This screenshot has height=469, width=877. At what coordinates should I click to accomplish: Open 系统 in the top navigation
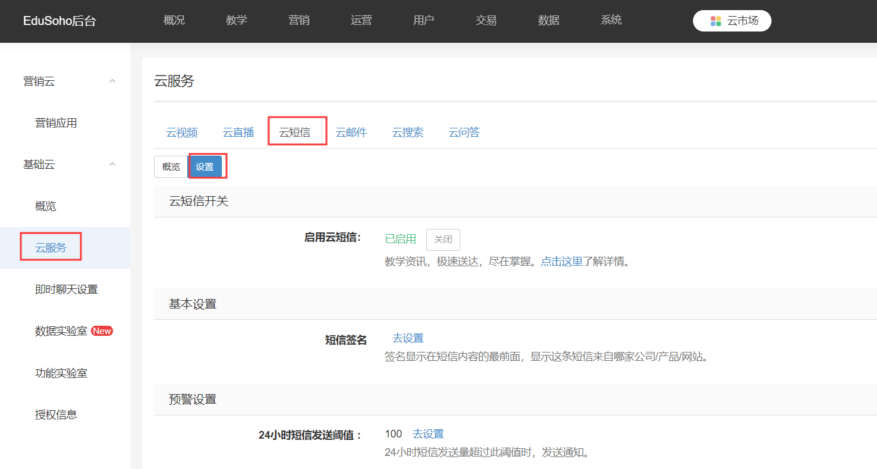611,20
